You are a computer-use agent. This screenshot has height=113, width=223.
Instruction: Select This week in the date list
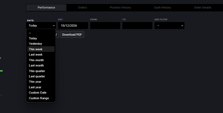click(x=41, y=49)
